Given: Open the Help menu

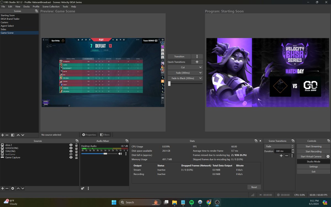Looking at the screenshot, I should [73, 6].
